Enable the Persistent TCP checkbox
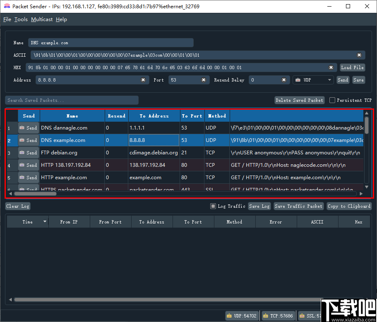The height and width of the screenshot is (322, 377). click(332, 100)
